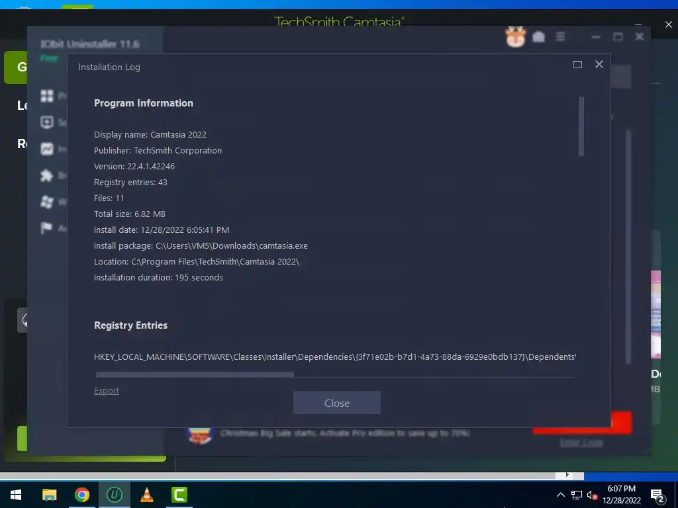The width and height of the screenshot is (678, 508).
Task: Close the Installation Log dialog with Close button
Action: click(337, 403)
